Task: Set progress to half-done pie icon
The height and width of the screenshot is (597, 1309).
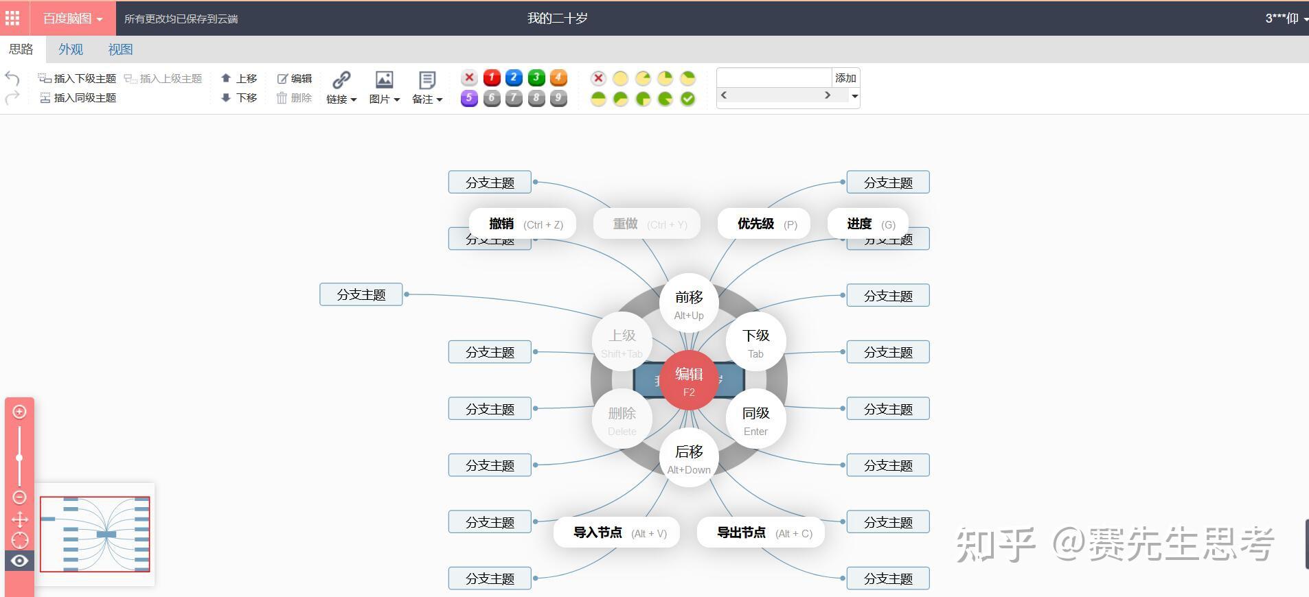Action: pyautogui.click(x=598, y=99)
